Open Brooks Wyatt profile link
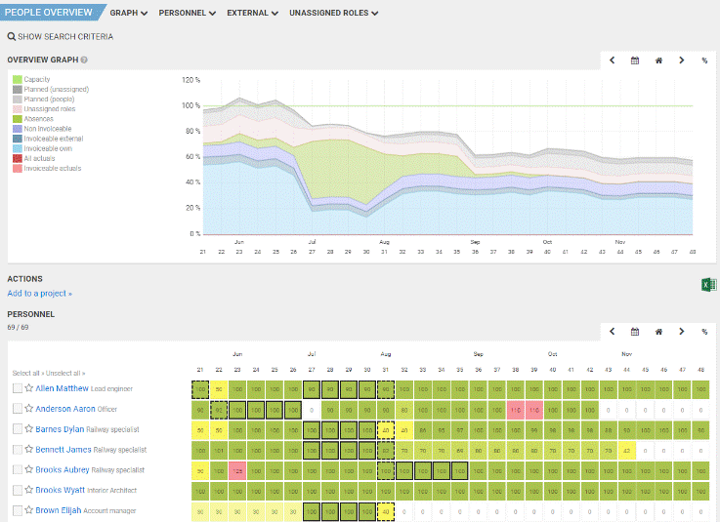This screenshot has width=720, height=522. [61, 490]
